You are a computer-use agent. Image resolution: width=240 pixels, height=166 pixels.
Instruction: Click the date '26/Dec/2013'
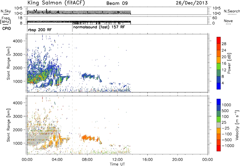pos(192,3)
